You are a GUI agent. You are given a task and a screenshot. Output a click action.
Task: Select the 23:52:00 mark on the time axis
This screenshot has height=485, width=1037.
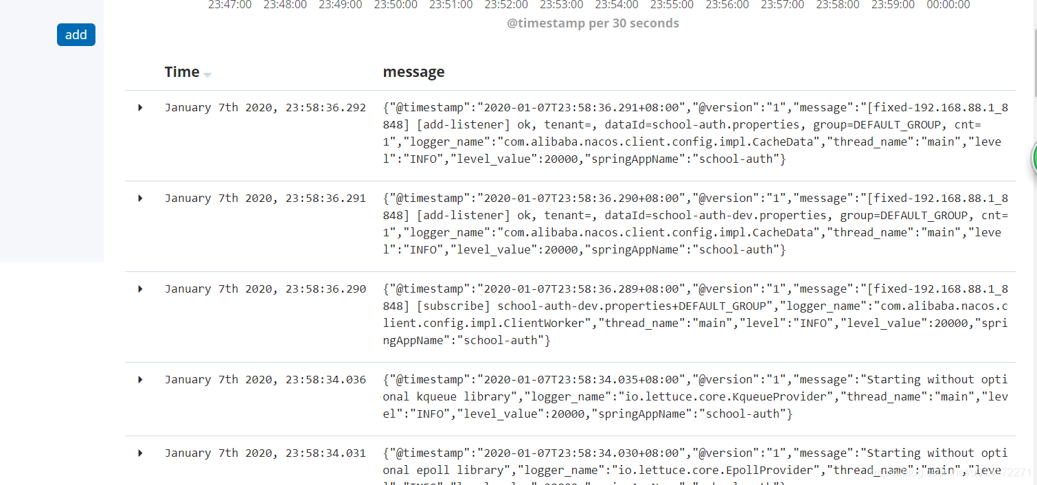click(506, 5)
